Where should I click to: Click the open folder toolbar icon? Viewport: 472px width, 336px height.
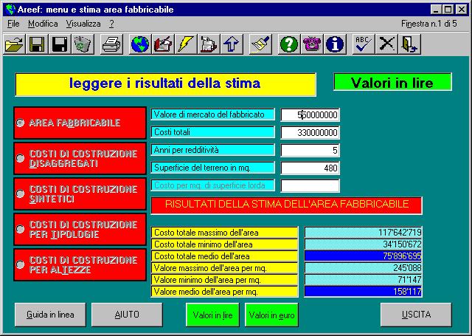pyautogui.click(x=14, y=44)
